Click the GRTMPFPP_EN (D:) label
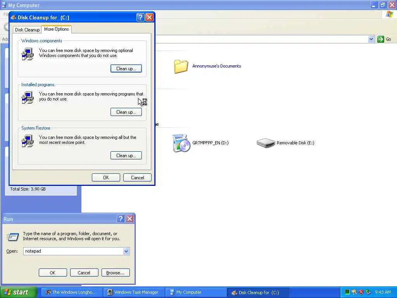The height and width of the screenshot is (298, 397). coord(211,143)
